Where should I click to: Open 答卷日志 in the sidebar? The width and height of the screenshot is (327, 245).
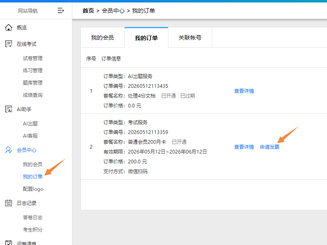[33, 218]
